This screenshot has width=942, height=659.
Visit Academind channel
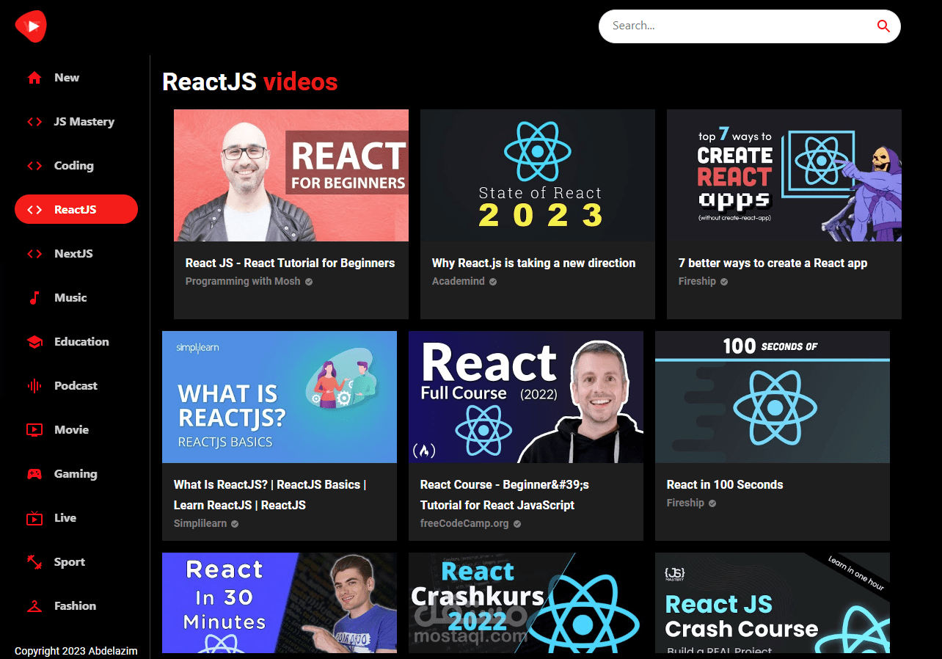pyautogui.click(x=459, y=282)
